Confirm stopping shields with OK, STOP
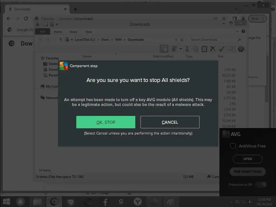The height and width of the screenshot is (207, 276). [106, 122]
